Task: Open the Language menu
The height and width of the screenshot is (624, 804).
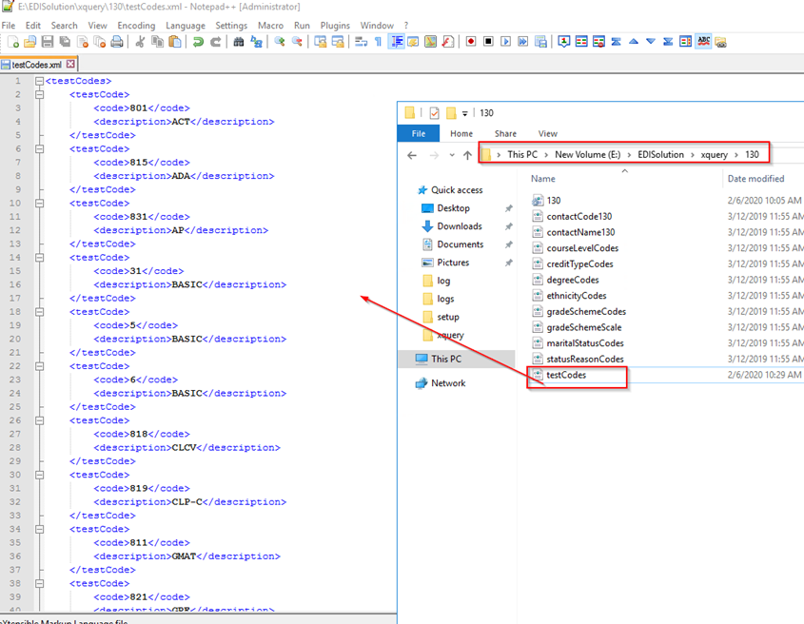Action: coord(186,25)
